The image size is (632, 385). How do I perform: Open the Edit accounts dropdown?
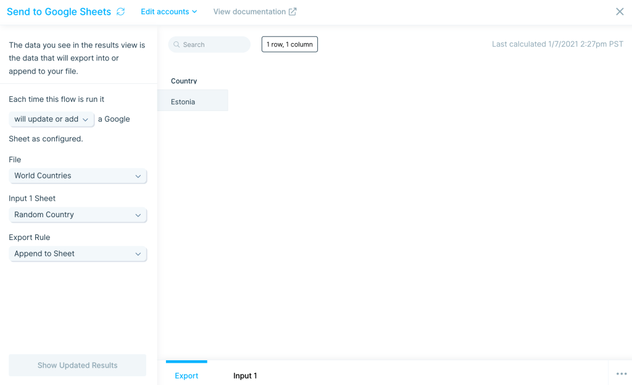click(168, 12)
